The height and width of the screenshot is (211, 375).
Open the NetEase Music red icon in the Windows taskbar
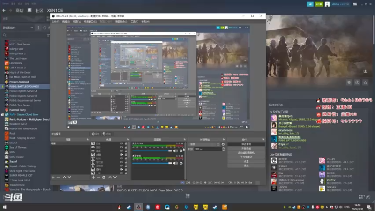pyautogui.click(x=157, y=207)
